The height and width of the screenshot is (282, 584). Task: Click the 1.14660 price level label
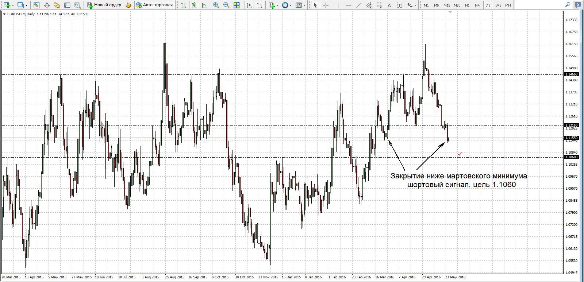tap(571, 74)
